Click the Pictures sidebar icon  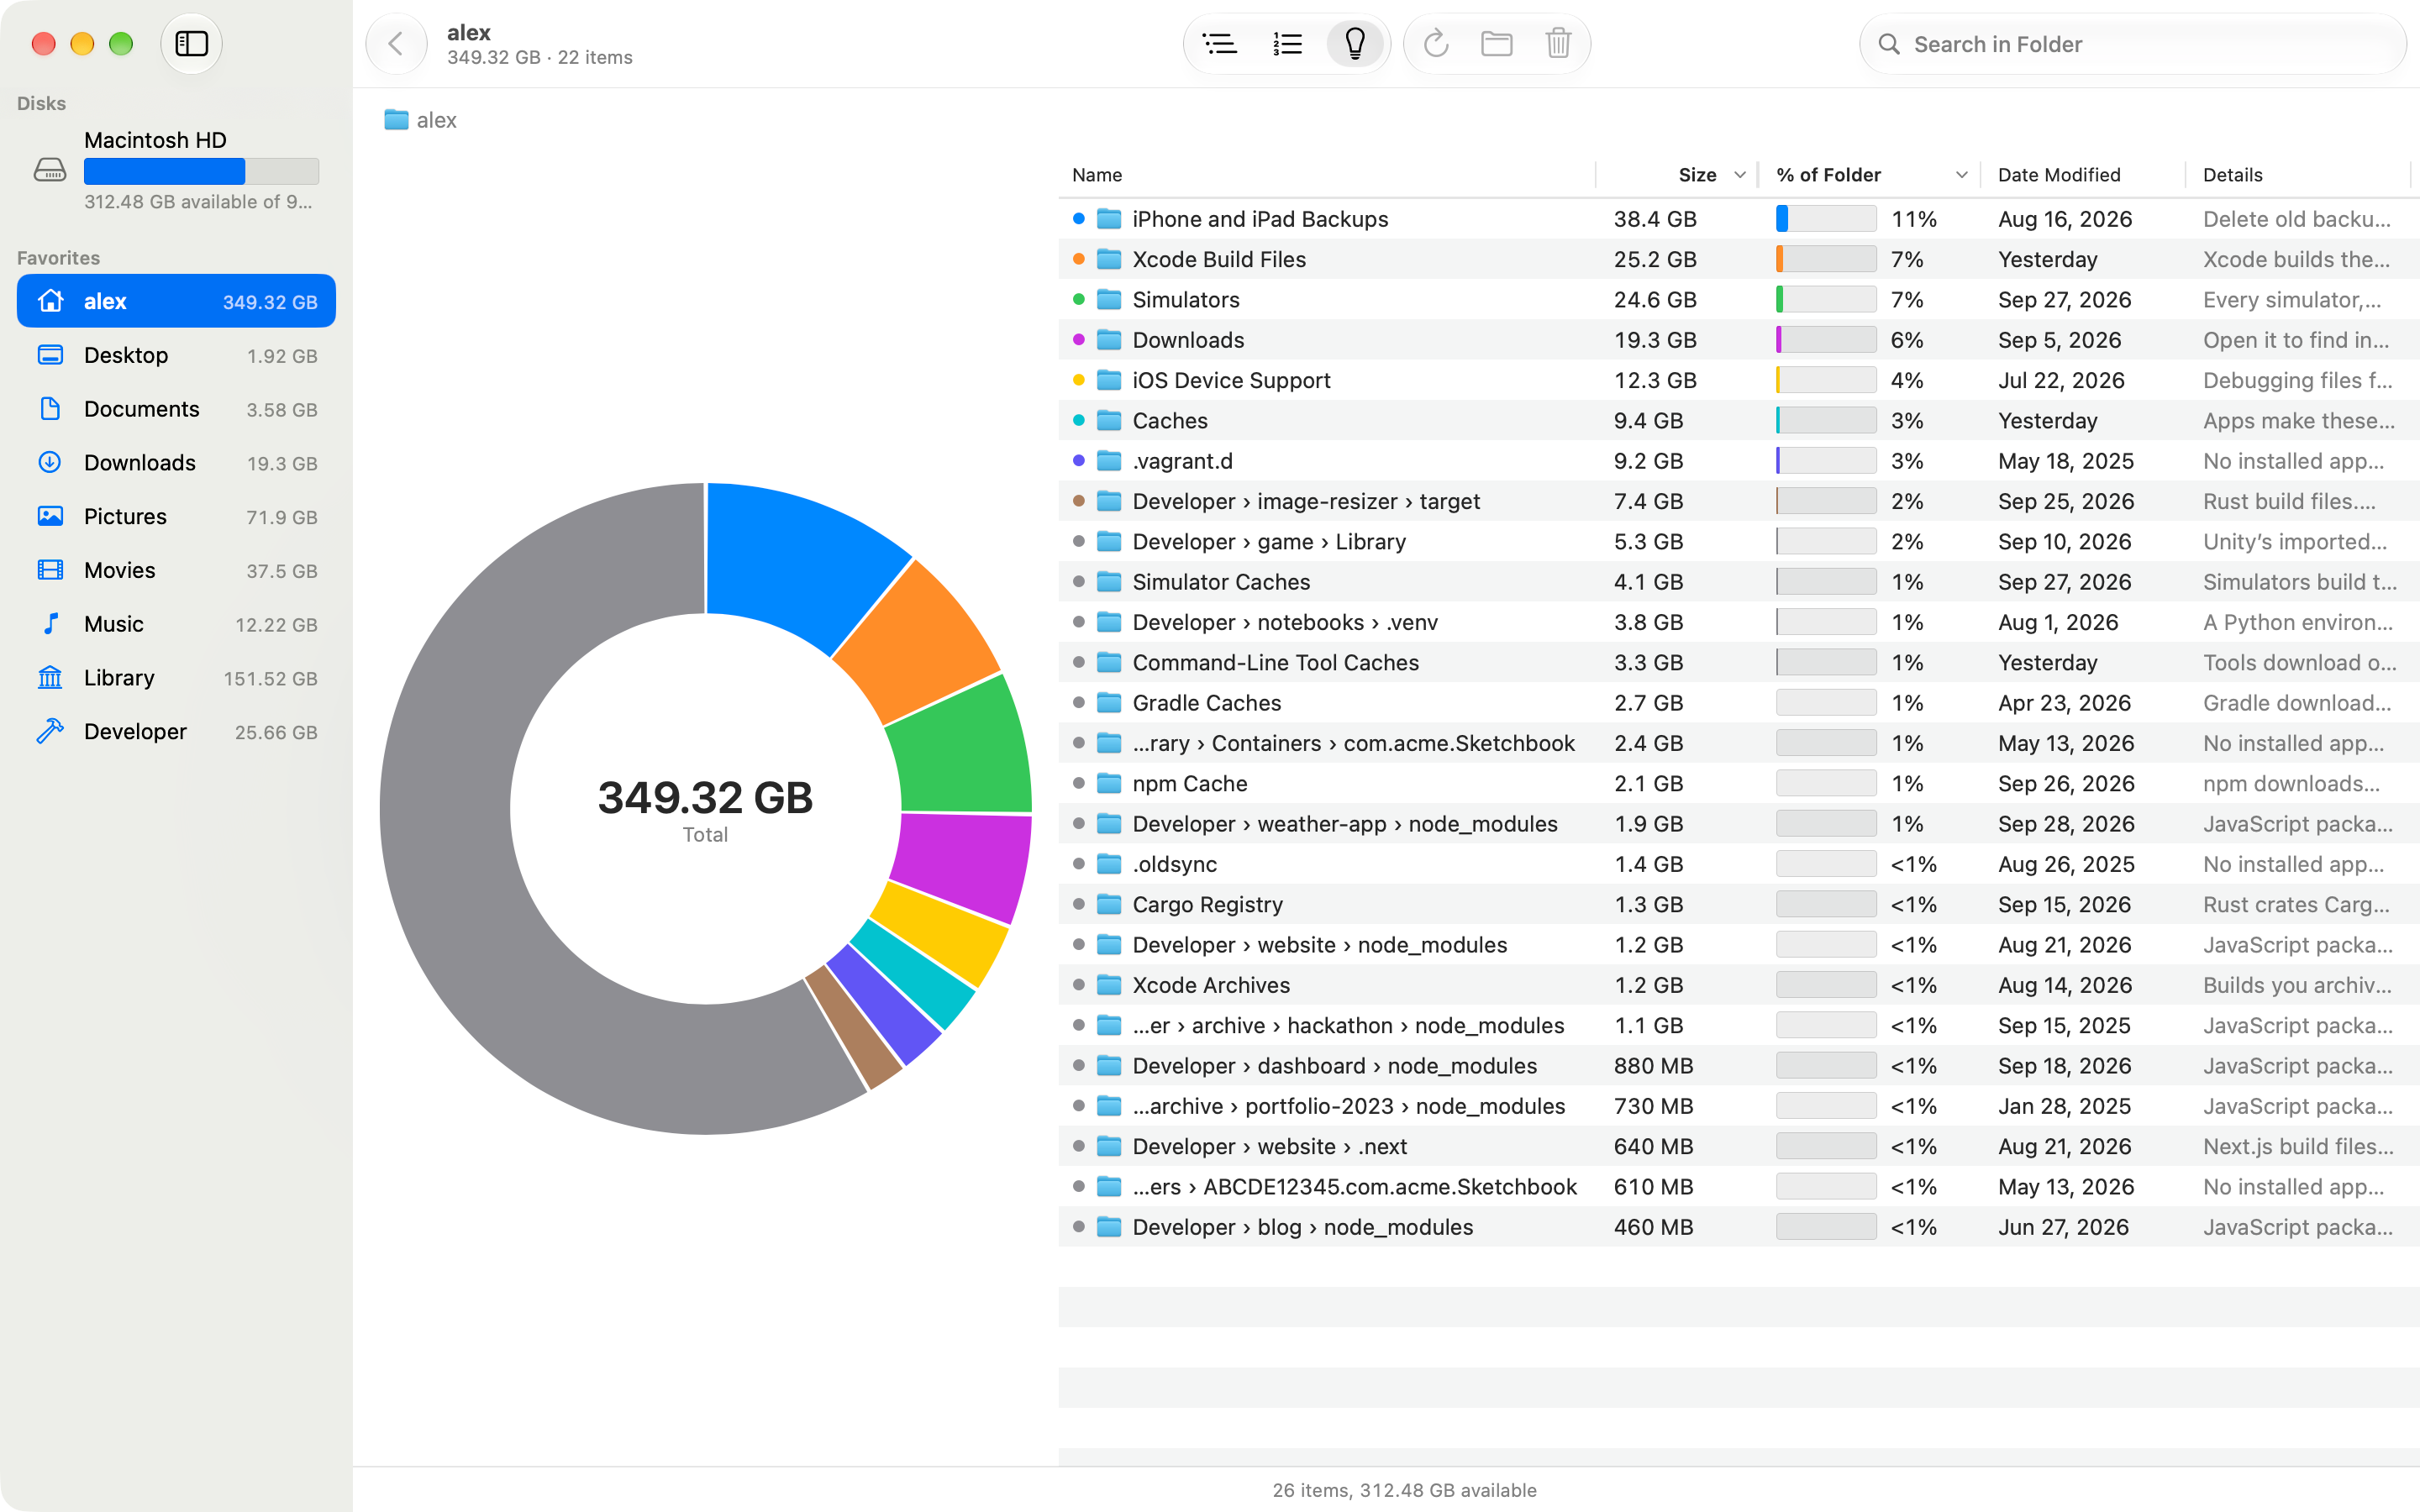tap(50, 516)
